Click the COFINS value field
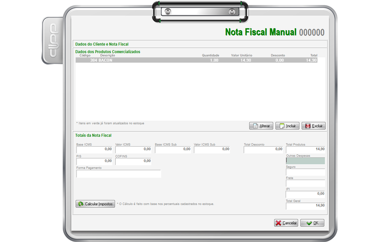The image size is (378, 242). click(133, 161)
